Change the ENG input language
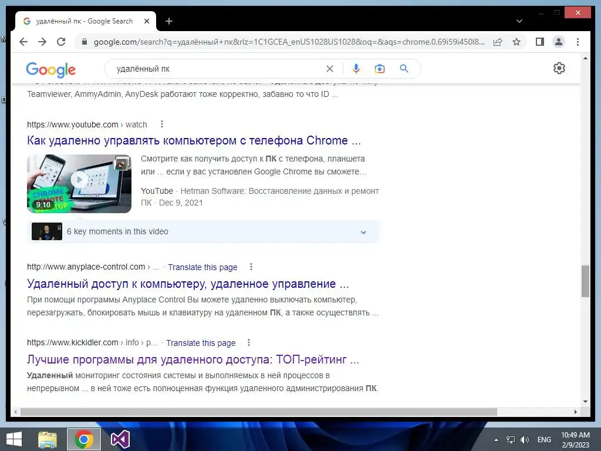 click(x=544, y=439)
